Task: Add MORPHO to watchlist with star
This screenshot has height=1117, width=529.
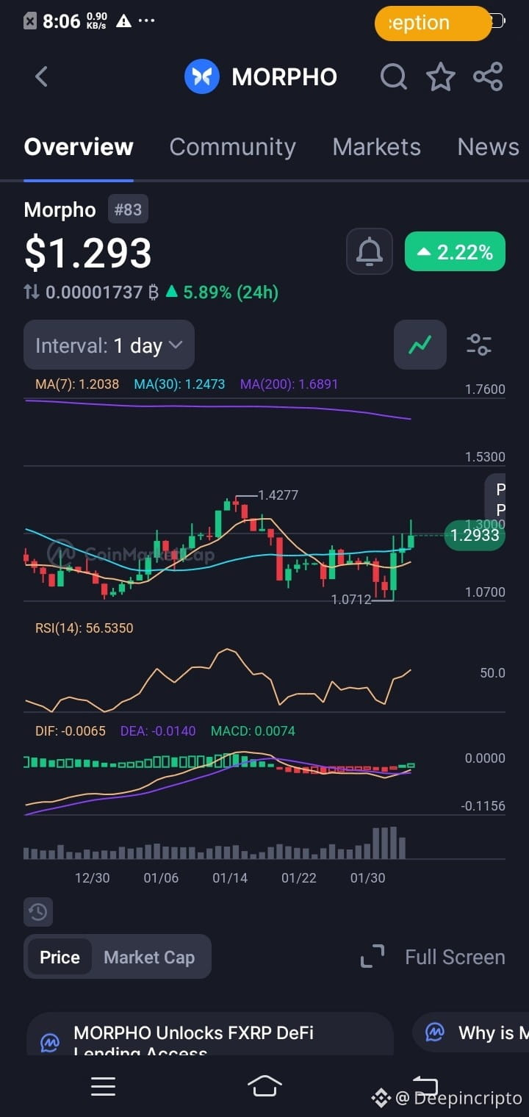Action: coord(441,76)
